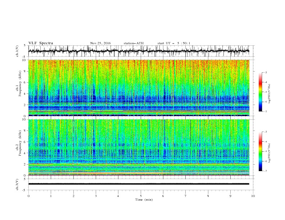Select the "start UT = 5 :50: 1" text
285x220 pixels.
pyautogui.click(x=174, y=43)
